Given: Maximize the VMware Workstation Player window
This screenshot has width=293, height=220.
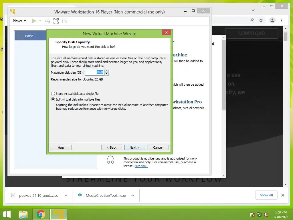Looking at the screenshot, I should (x=193, y=11).
